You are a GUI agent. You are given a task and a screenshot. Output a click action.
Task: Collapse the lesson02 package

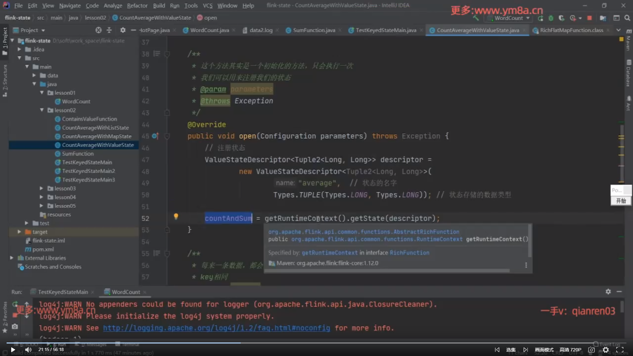42,110
